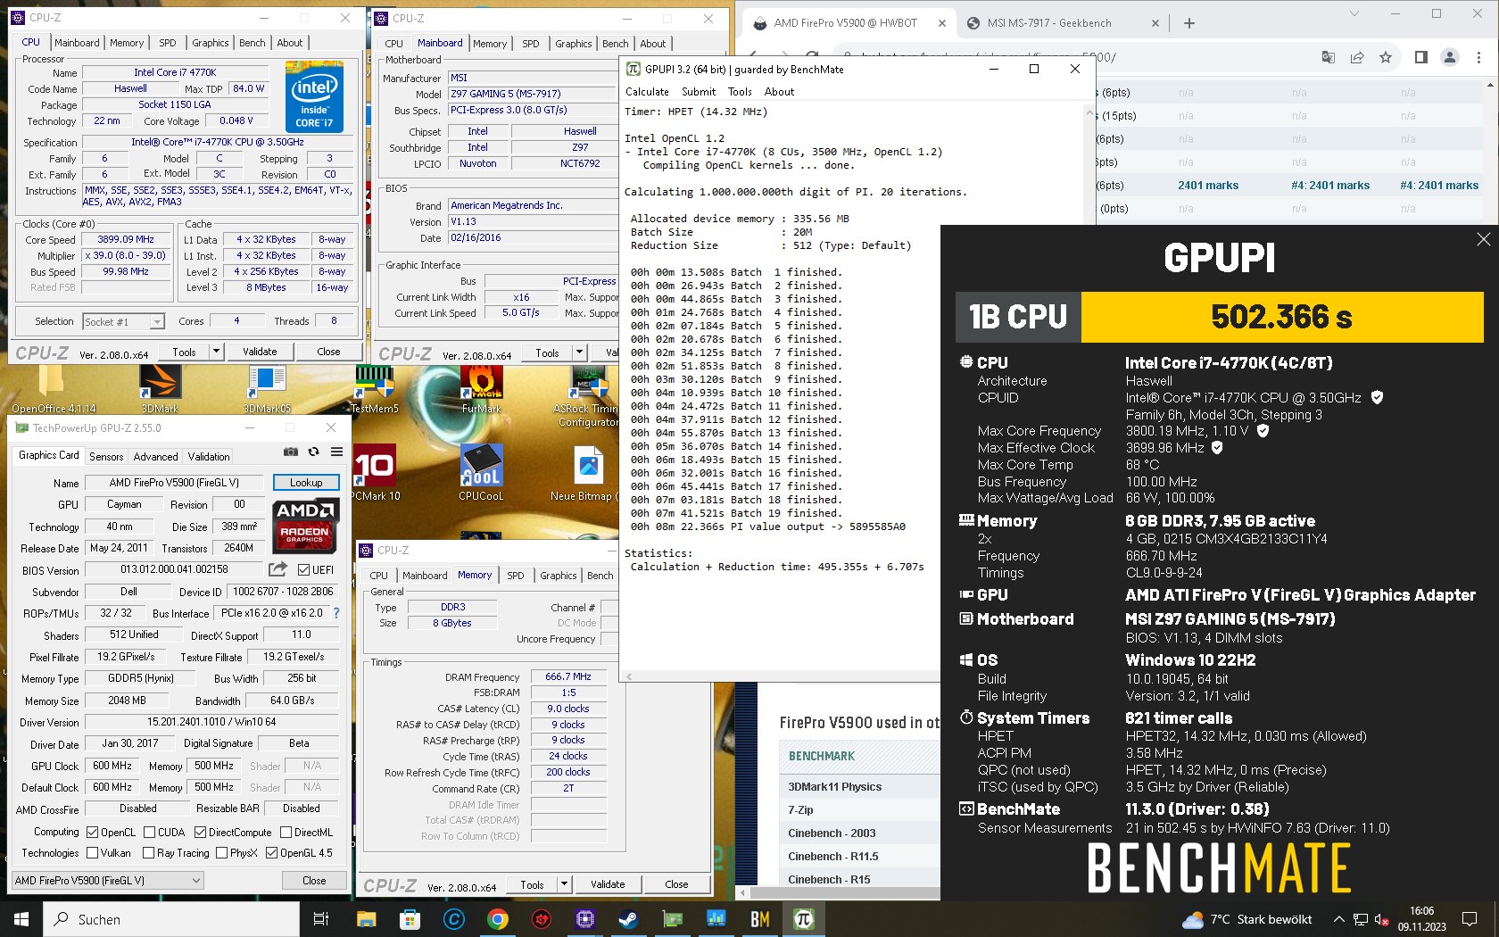This screenshot has width=1499, height=937.
Task: Open the GPU selection dropdown in GPU-Z
Action: coord(108,880)
